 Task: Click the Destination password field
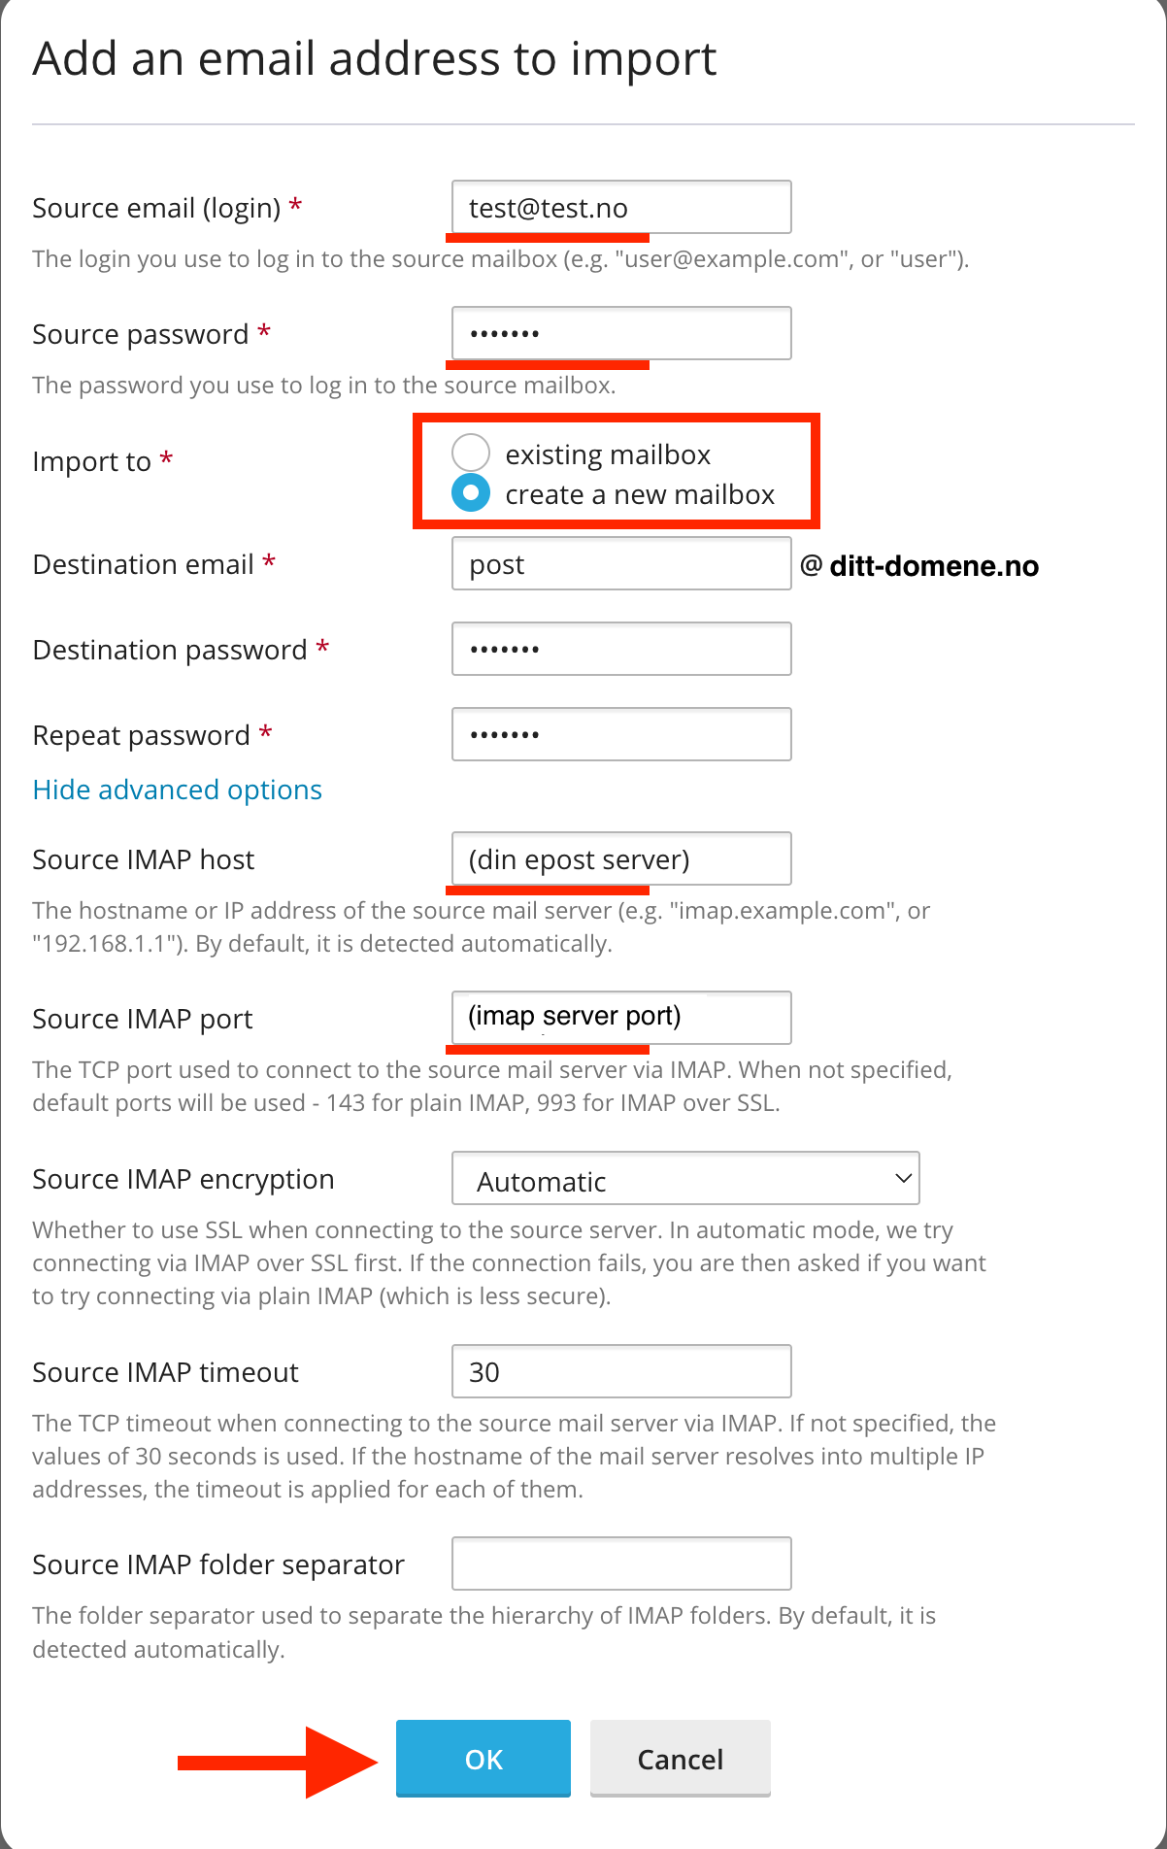pos(620,648)
